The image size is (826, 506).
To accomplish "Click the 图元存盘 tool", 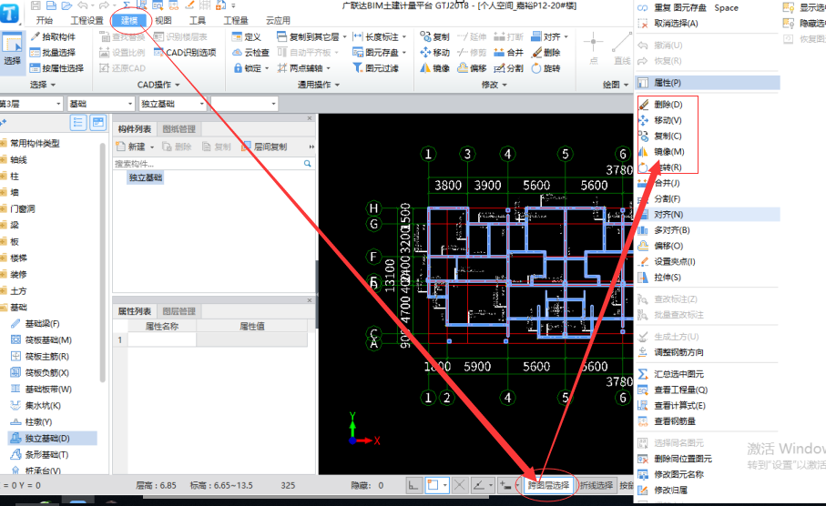I will (x=379, y=53).
